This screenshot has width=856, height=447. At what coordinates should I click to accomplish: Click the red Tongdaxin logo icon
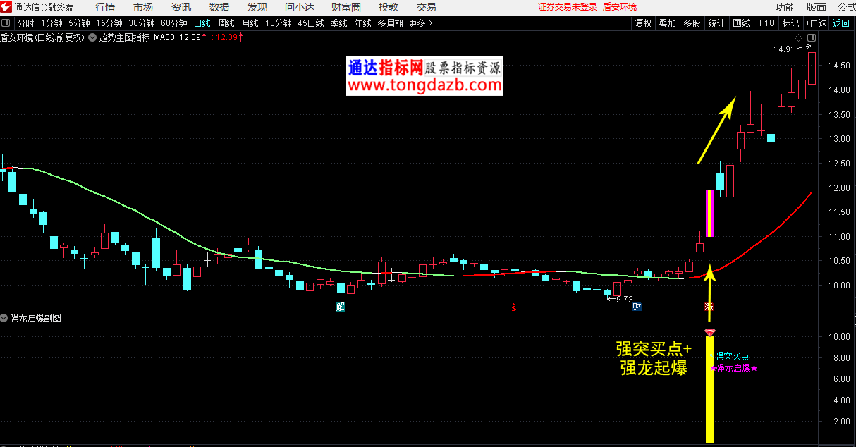7,7
